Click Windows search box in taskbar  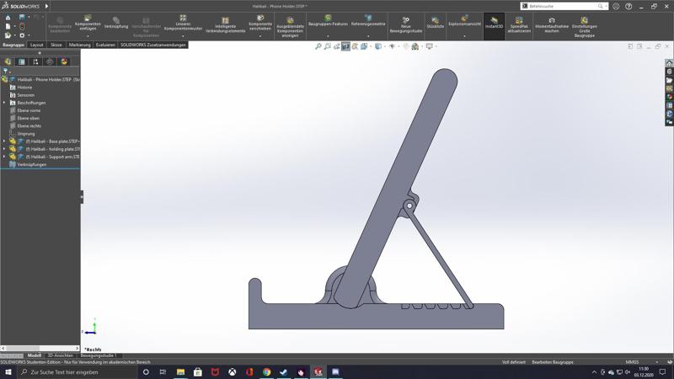click(x=78, y=372)
